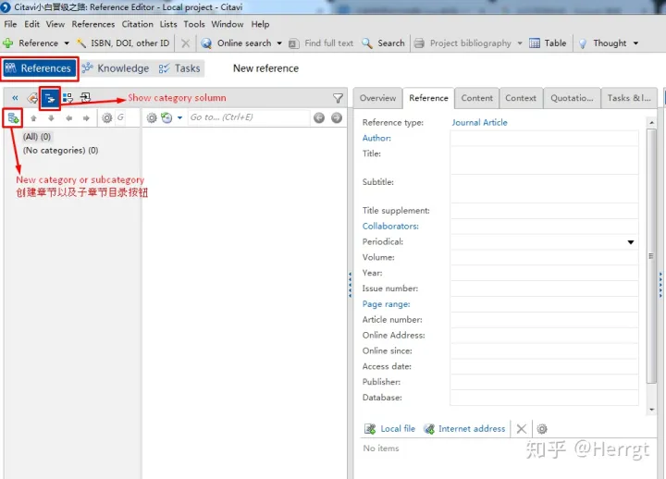Demote category with right arrow
666x479 pixels.
86,118
